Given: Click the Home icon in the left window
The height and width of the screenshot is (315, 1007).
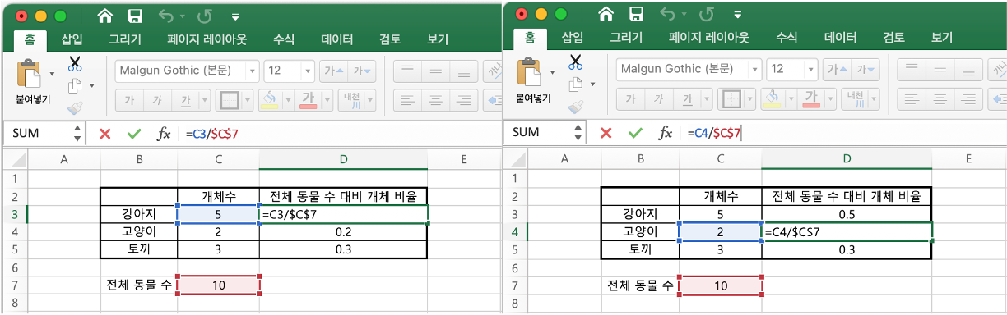Looking at the screenshot, I should (104, 16).
